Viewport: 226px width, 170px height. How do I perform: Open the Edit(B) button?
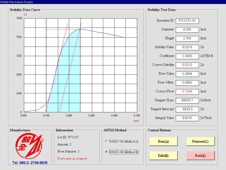pos(163,155)
